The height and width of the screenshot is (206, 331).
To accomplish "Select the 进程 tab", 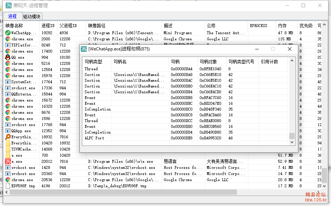I will (x=12, y=16).
